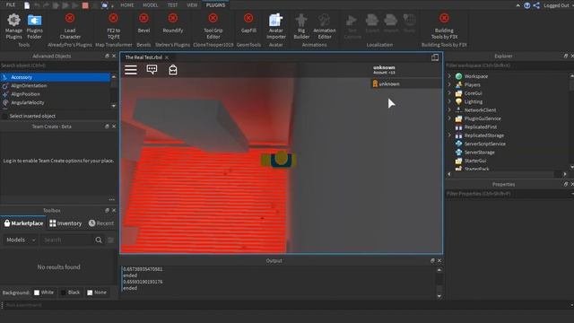This screenshot has width=574, height=323.
Task: Toggle the in-game chat icon
Action: (x=152, y=70)
